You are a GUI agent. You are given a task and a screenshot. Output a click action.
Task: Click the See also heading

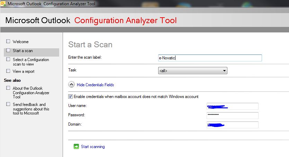pyautogui.click(x=12, y=80)
